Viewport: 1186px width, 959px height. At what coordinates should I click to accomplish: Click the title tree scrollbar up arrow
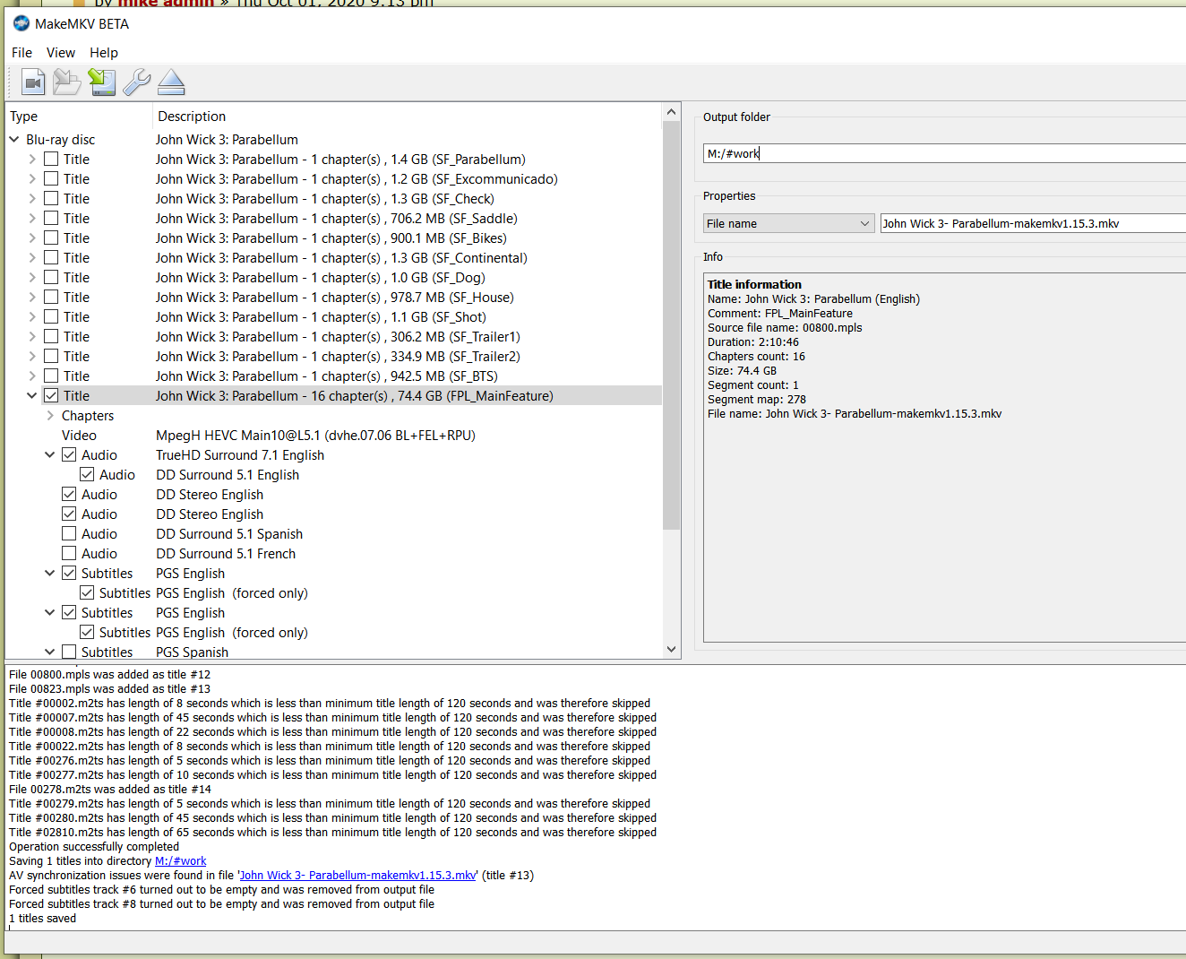pos(672,112)
